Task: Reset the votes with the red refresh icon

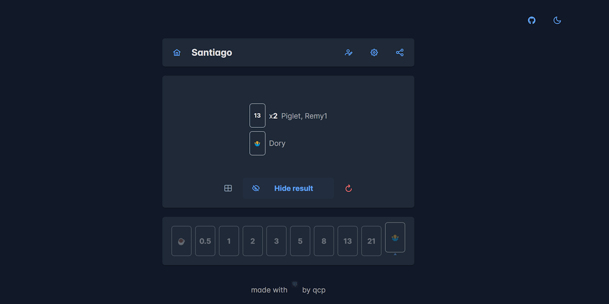Action: coord(348,189)
